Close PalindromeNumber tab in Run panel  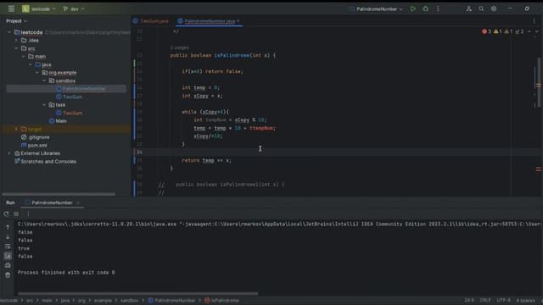[x=78, y=202]
